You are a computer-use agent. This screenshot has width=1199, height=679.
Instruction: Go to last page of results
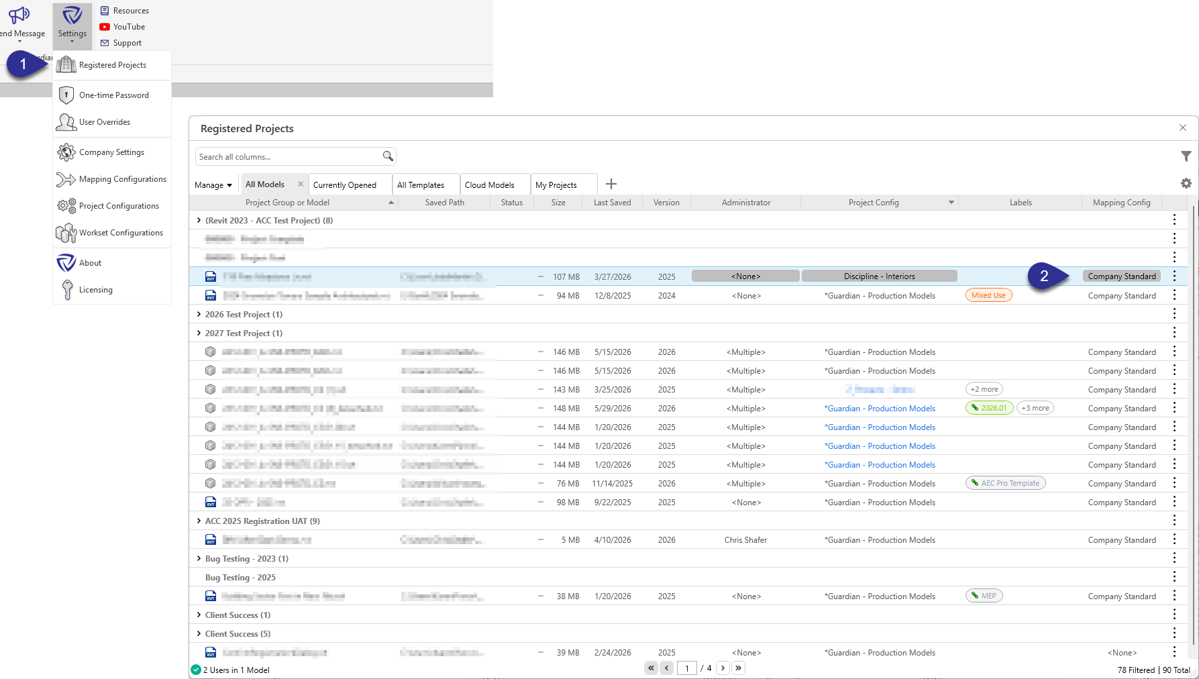738,668
